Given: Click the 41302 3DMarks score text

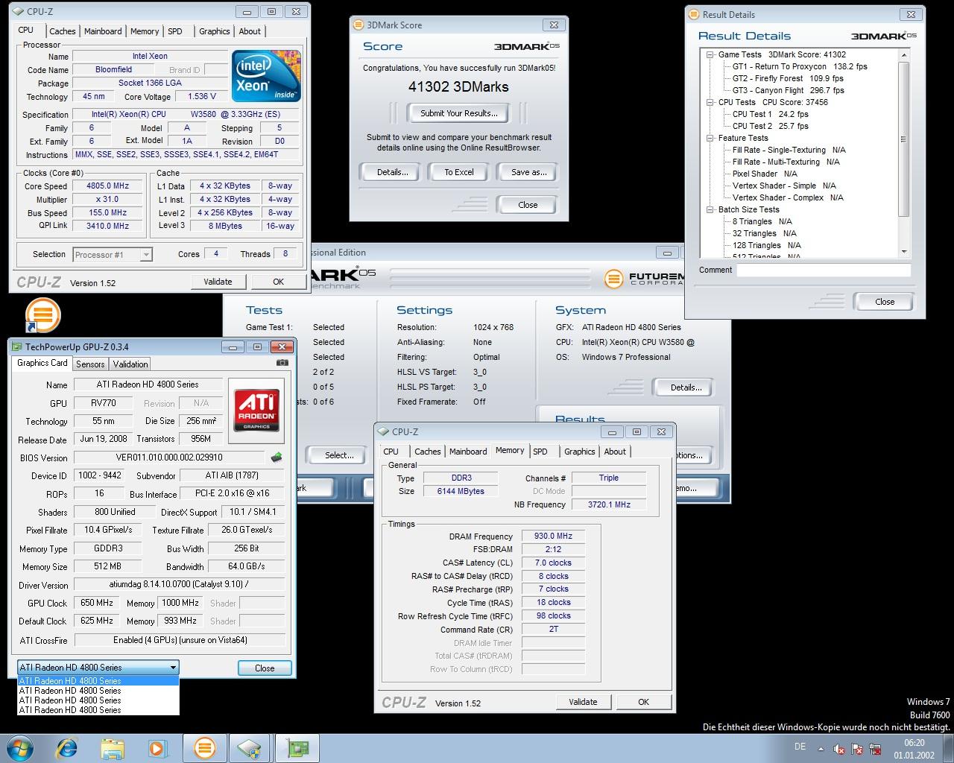Looking at the screenshot, I should pyautogui.click(x=458, y=86).
